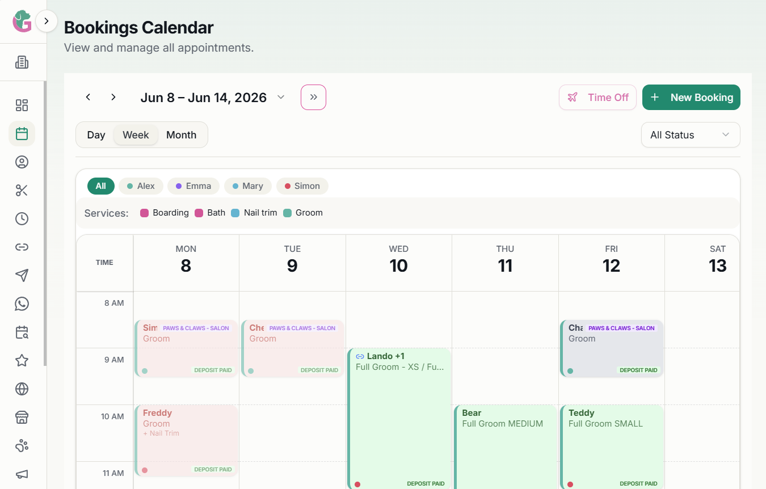Viewport: 766px width, 489px height.
Task: Select the TUE 9 day header
Action: click(x=292, y=263)
